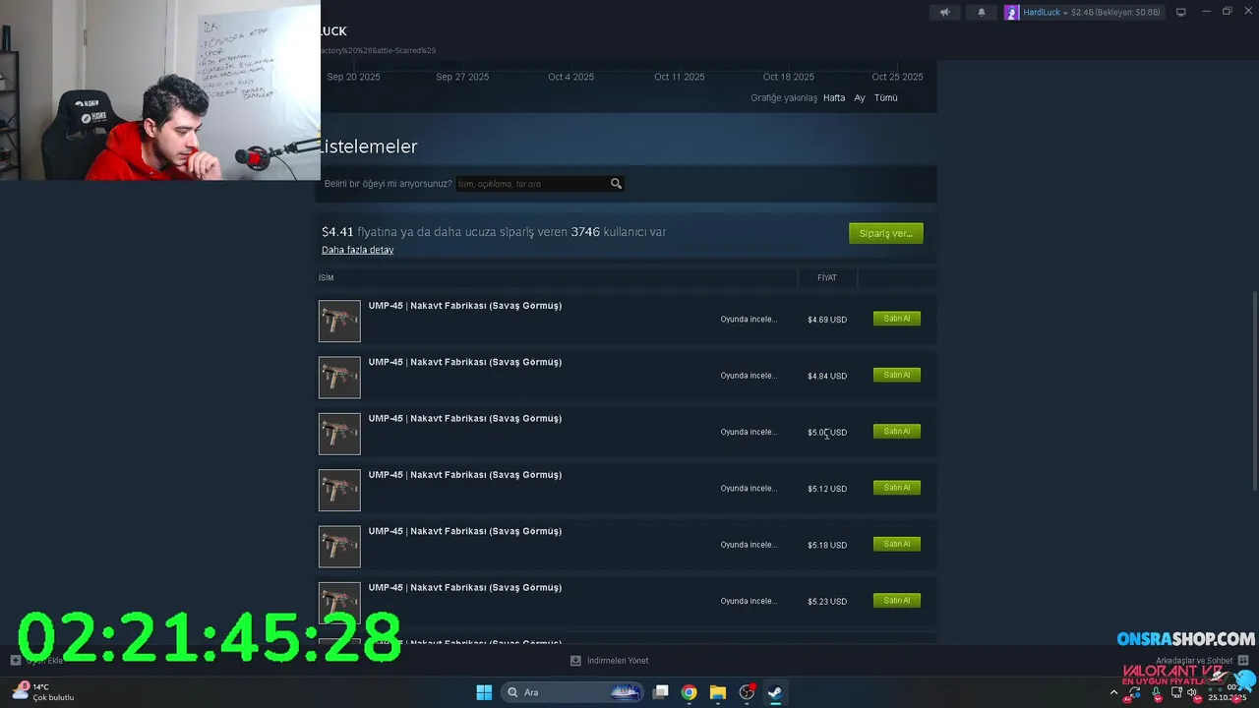The width and height of the screenshot is (1259, 708).
Task: Open UMP-45 thumbnail of $5.12 listing
Action: point(339,491)
